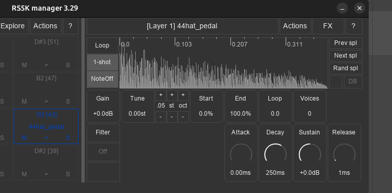The height and width of the screenshot is (193, 392).
Task: Play the B2 [47] pad preview arrow
Action: pyautogui.click(x=46, y=102)
